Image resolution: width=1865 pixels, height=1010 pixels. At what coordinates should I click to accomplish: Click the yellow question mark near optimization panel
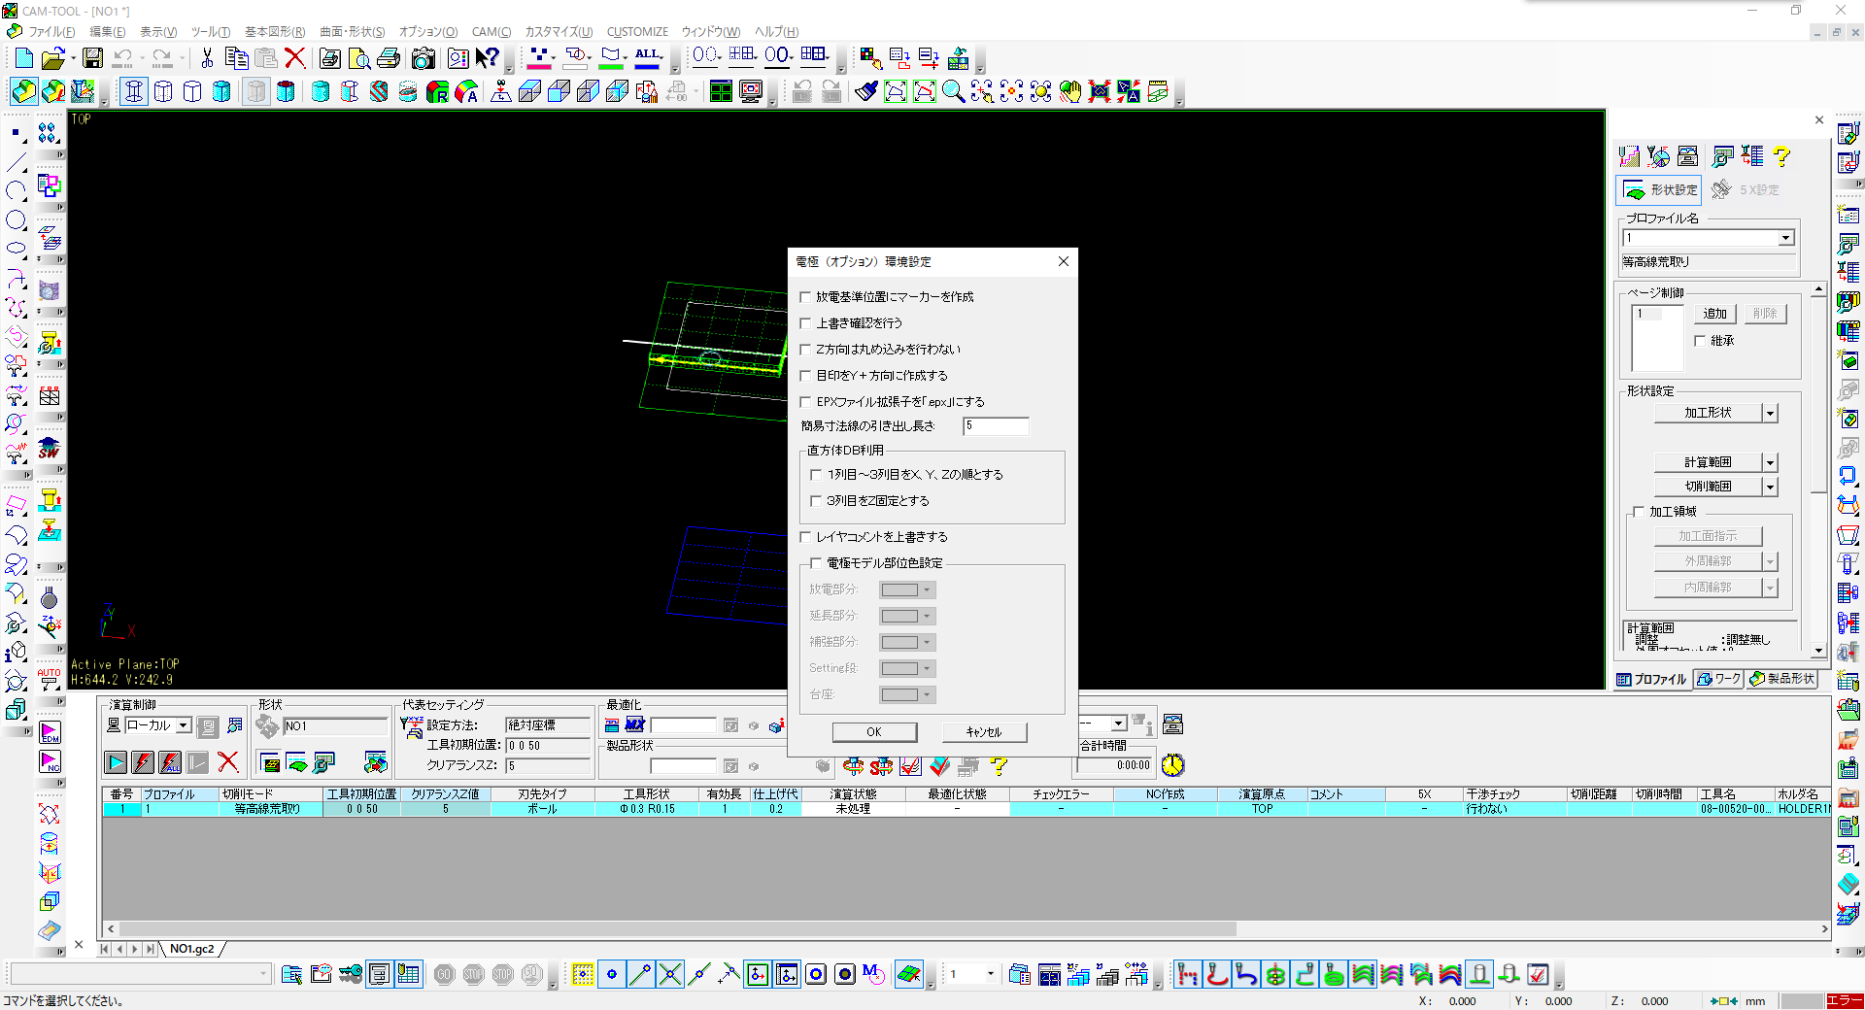998,766
